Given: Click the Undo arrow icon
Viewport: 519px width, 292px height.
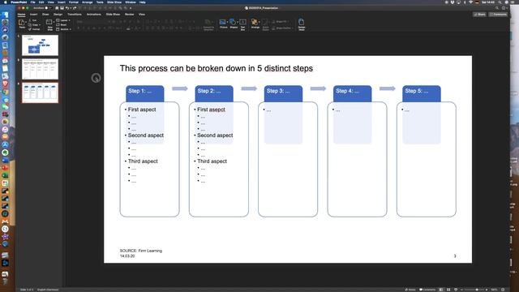Looking at the screenshot, I should 67,8.
